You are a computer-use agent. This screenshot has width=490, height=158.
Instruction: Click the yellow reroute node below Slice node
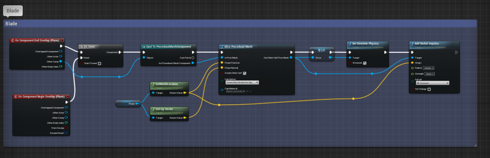(219, 105)
